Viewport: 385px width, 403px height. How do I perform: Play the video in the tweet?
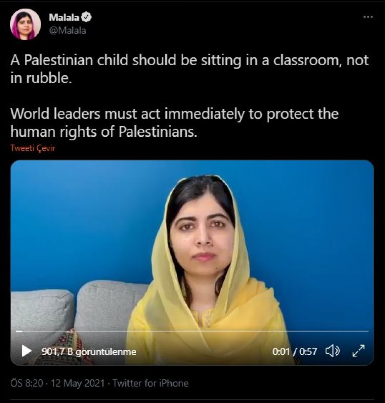[27, 351]
